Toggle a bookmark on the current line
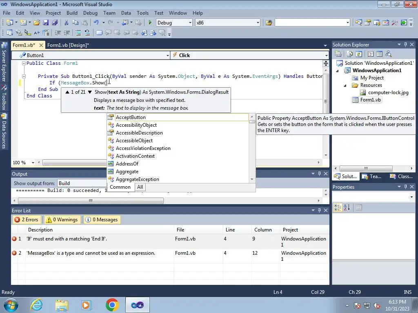The width and height of the screenshot is (418, 313). (x=99, y=33)
